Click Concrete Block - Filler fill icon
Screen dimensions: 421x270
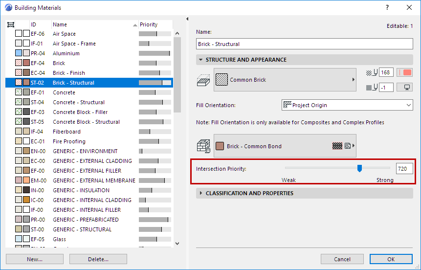click(x=19, y=112)
